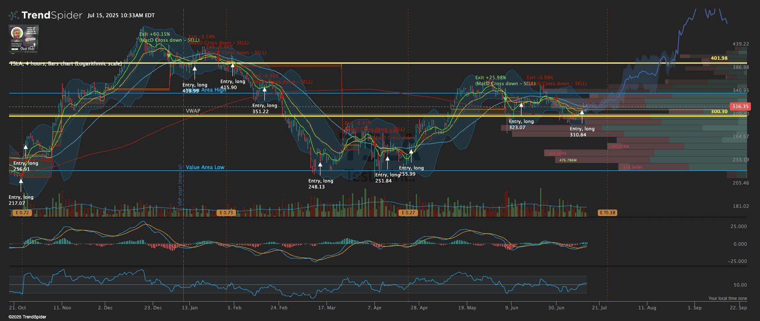Screen dimensions: 760x321
Task: Click the Entry, long 217.07 label
Action: (x=21, y=200)
